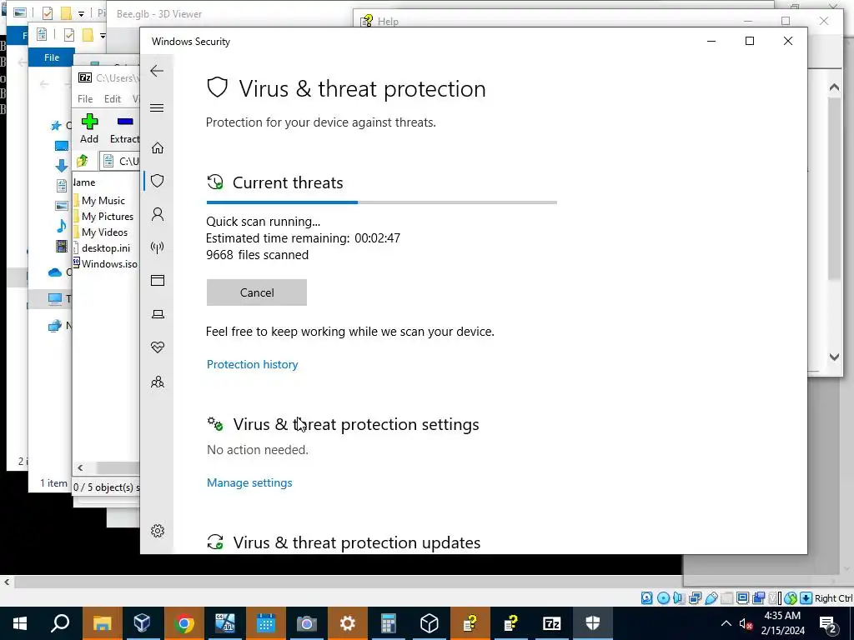This screenshot has height=640, width=854.
Task: Click VirtualBox optical disk status icon
Action: pyautogui.click(x=663, y=598)
